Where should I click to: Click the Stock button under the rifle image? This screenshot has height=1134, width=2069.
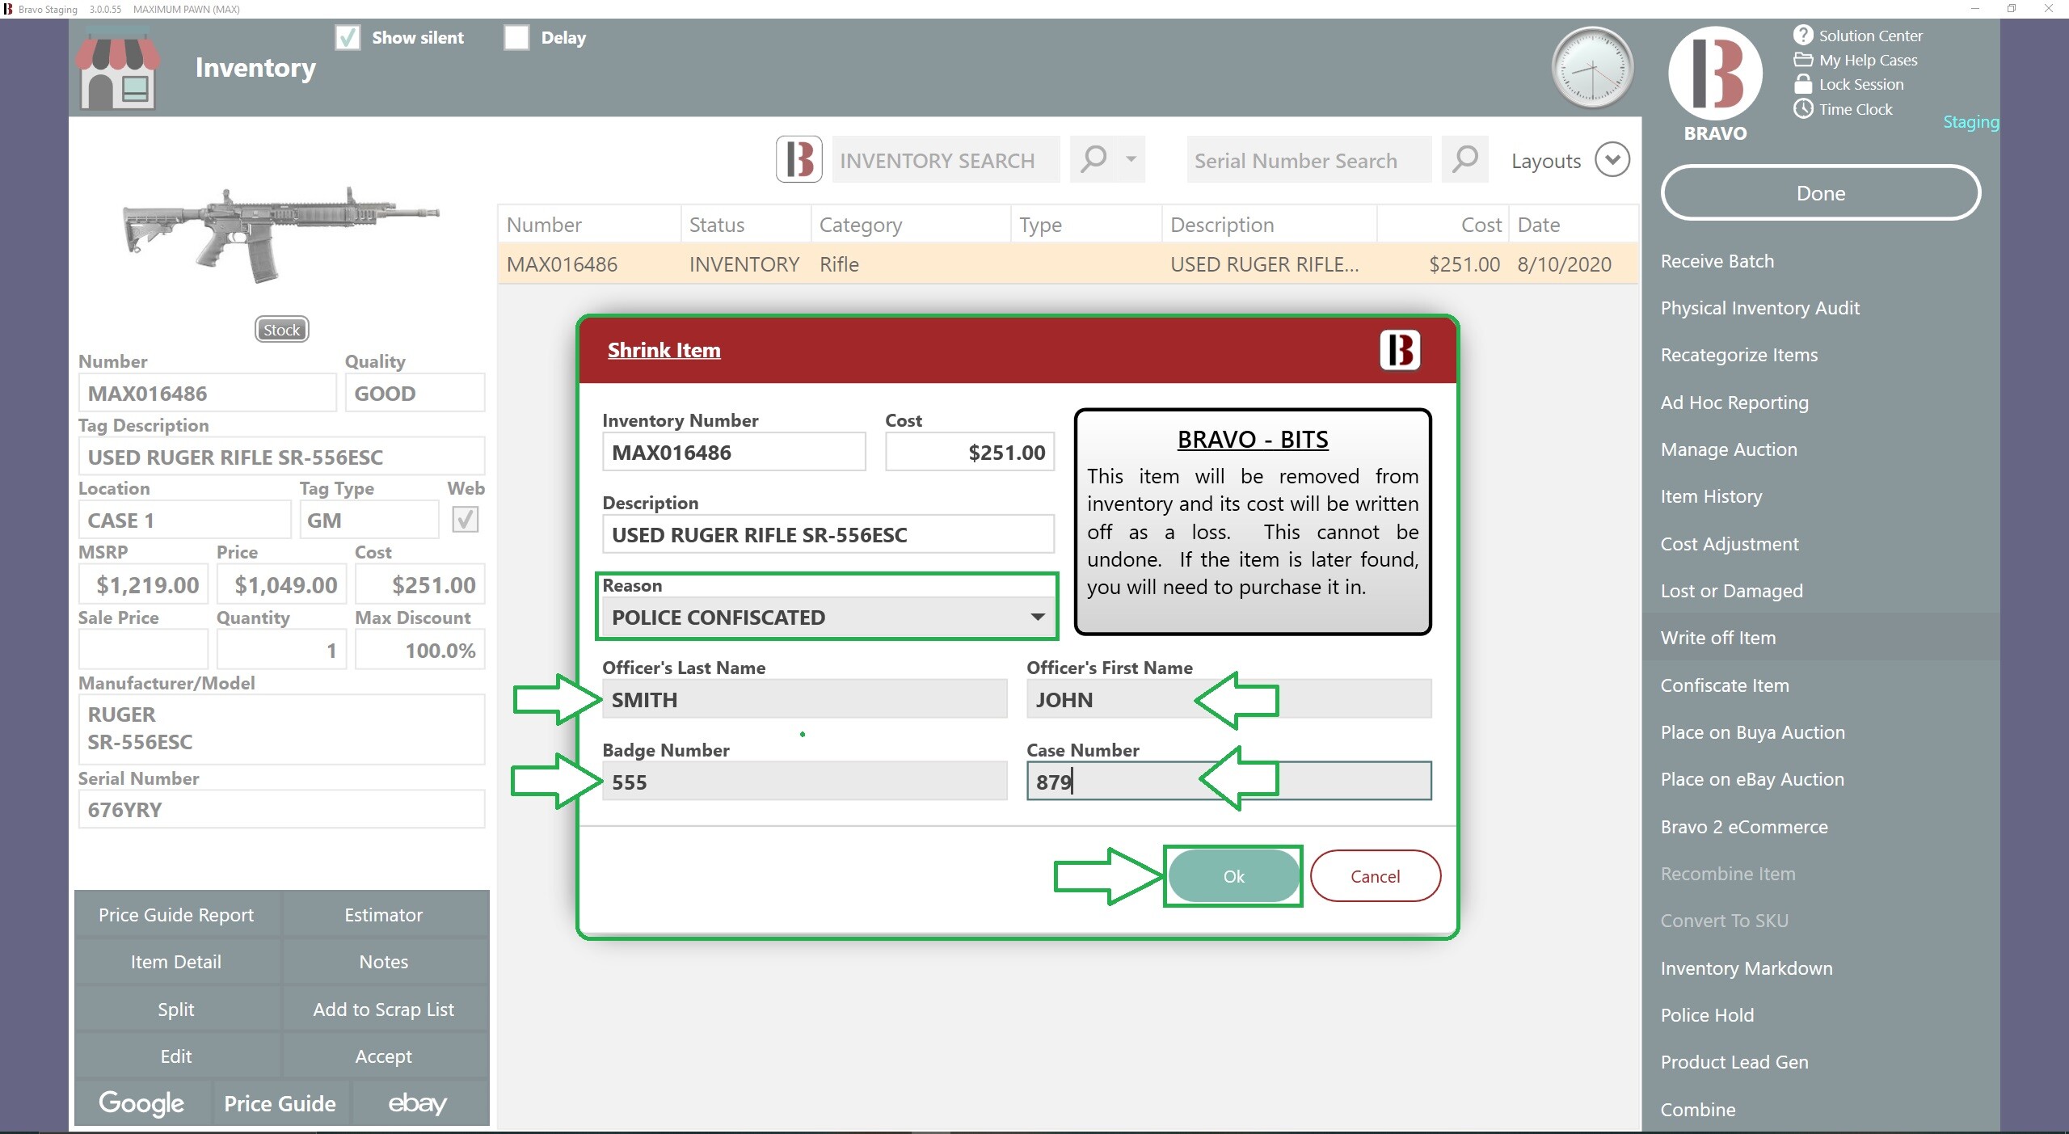(281, 330)
